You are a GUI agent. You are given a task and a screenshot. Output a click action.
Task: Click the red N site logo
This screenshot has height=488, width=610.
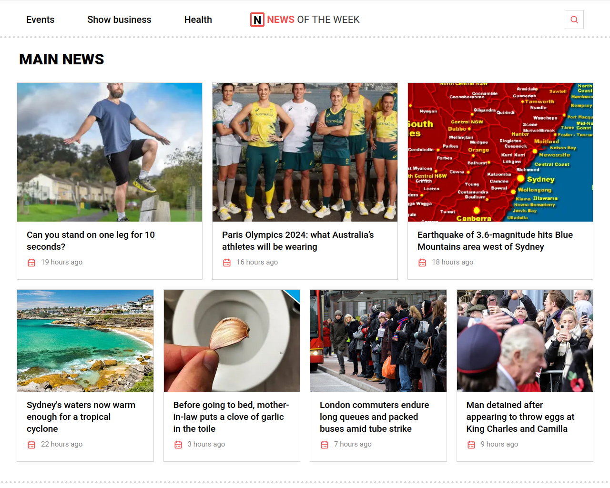(257, 20)
